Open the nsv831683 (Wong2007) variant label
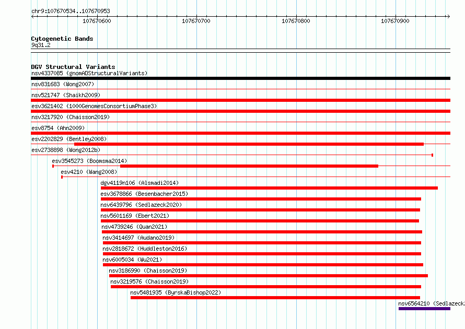 pos(63,84)
